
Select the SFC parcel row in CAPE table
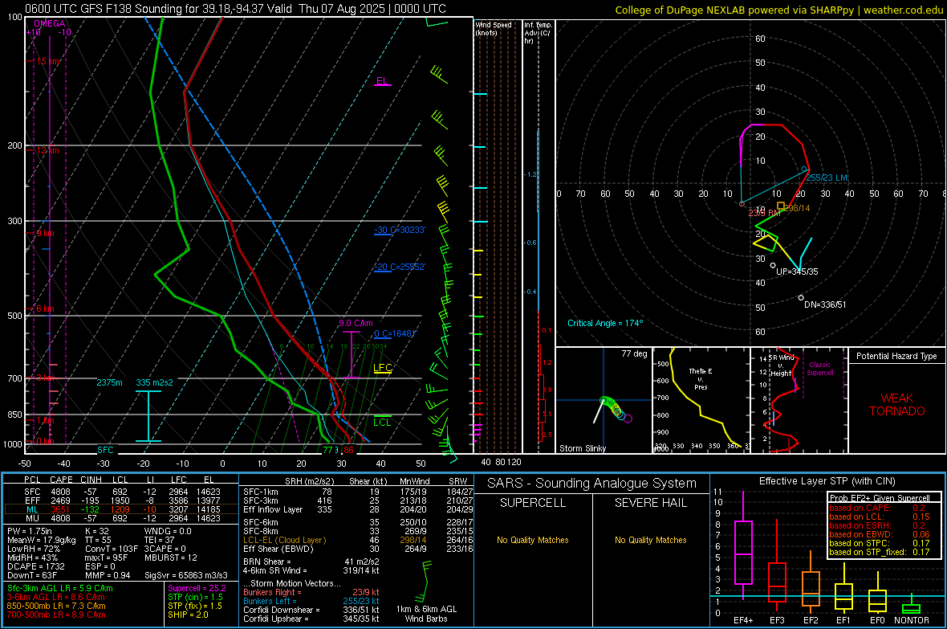[x=122, y=492]
